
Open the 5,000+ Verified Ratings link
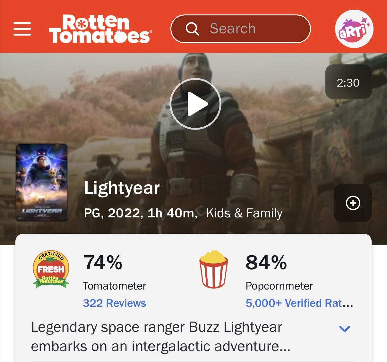[x=299, y=303]
